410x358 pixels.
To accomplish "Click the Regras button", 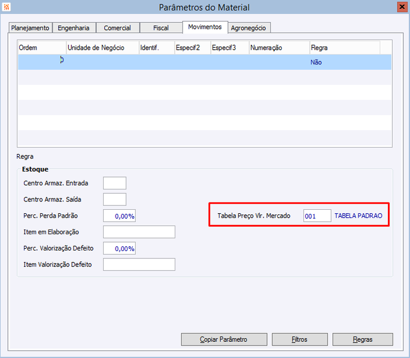I will coord(363,339).
